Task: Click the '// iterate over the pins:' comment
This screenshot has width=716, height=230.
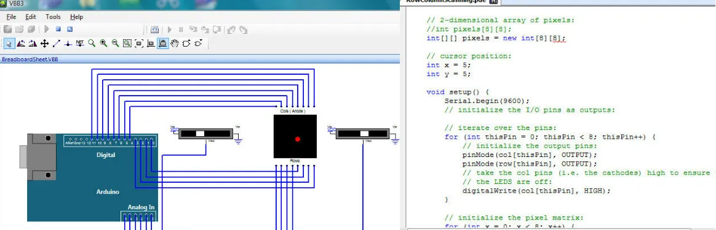Action: (x=501, y=128)
